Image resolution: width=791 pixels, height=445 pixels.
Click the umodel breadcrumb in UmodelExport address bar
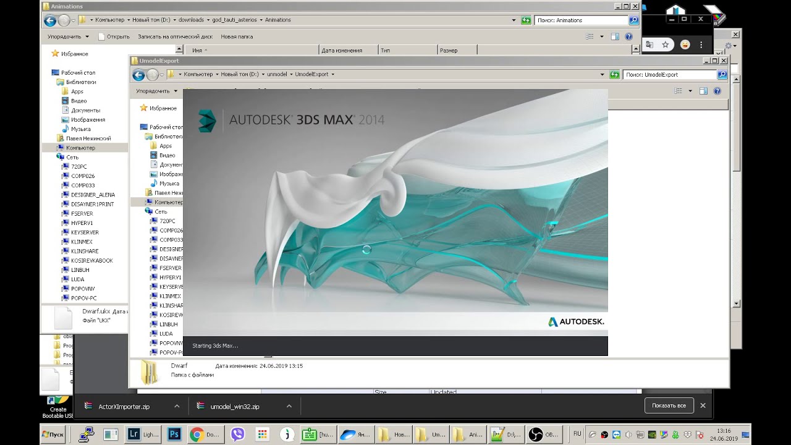click(x=277, y=75)
